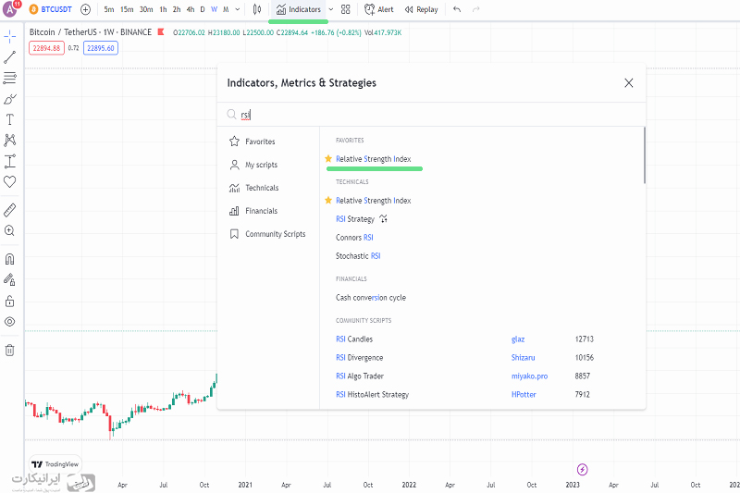
Task: Click the search magnifier icon in dialog
Action: pyautogui.click(x=232, y=115)
